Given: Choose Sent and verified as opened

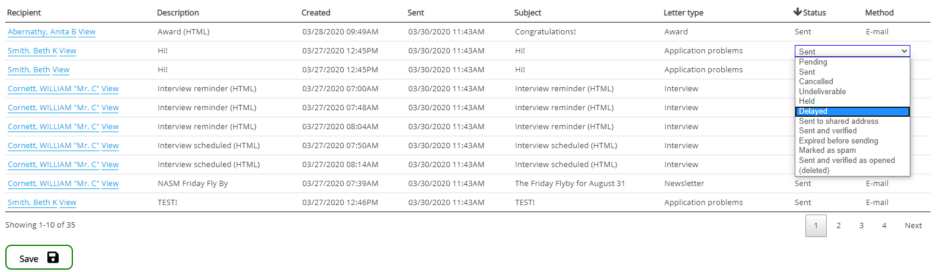Looking at the screenshot, I should pos(846,161).
